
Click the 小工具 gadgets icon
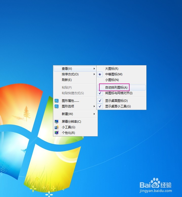tap(57, 127)
